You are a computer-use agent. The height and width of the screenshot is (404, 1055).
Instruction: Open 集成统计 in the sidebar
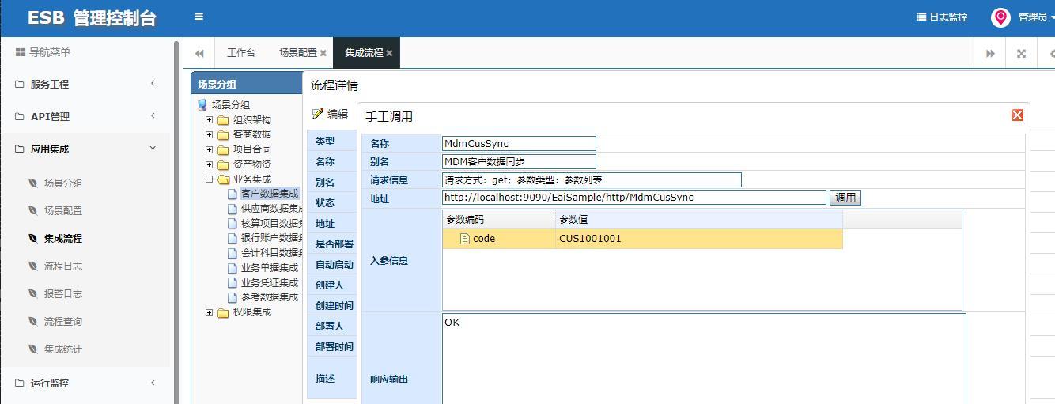coord(63,349)
